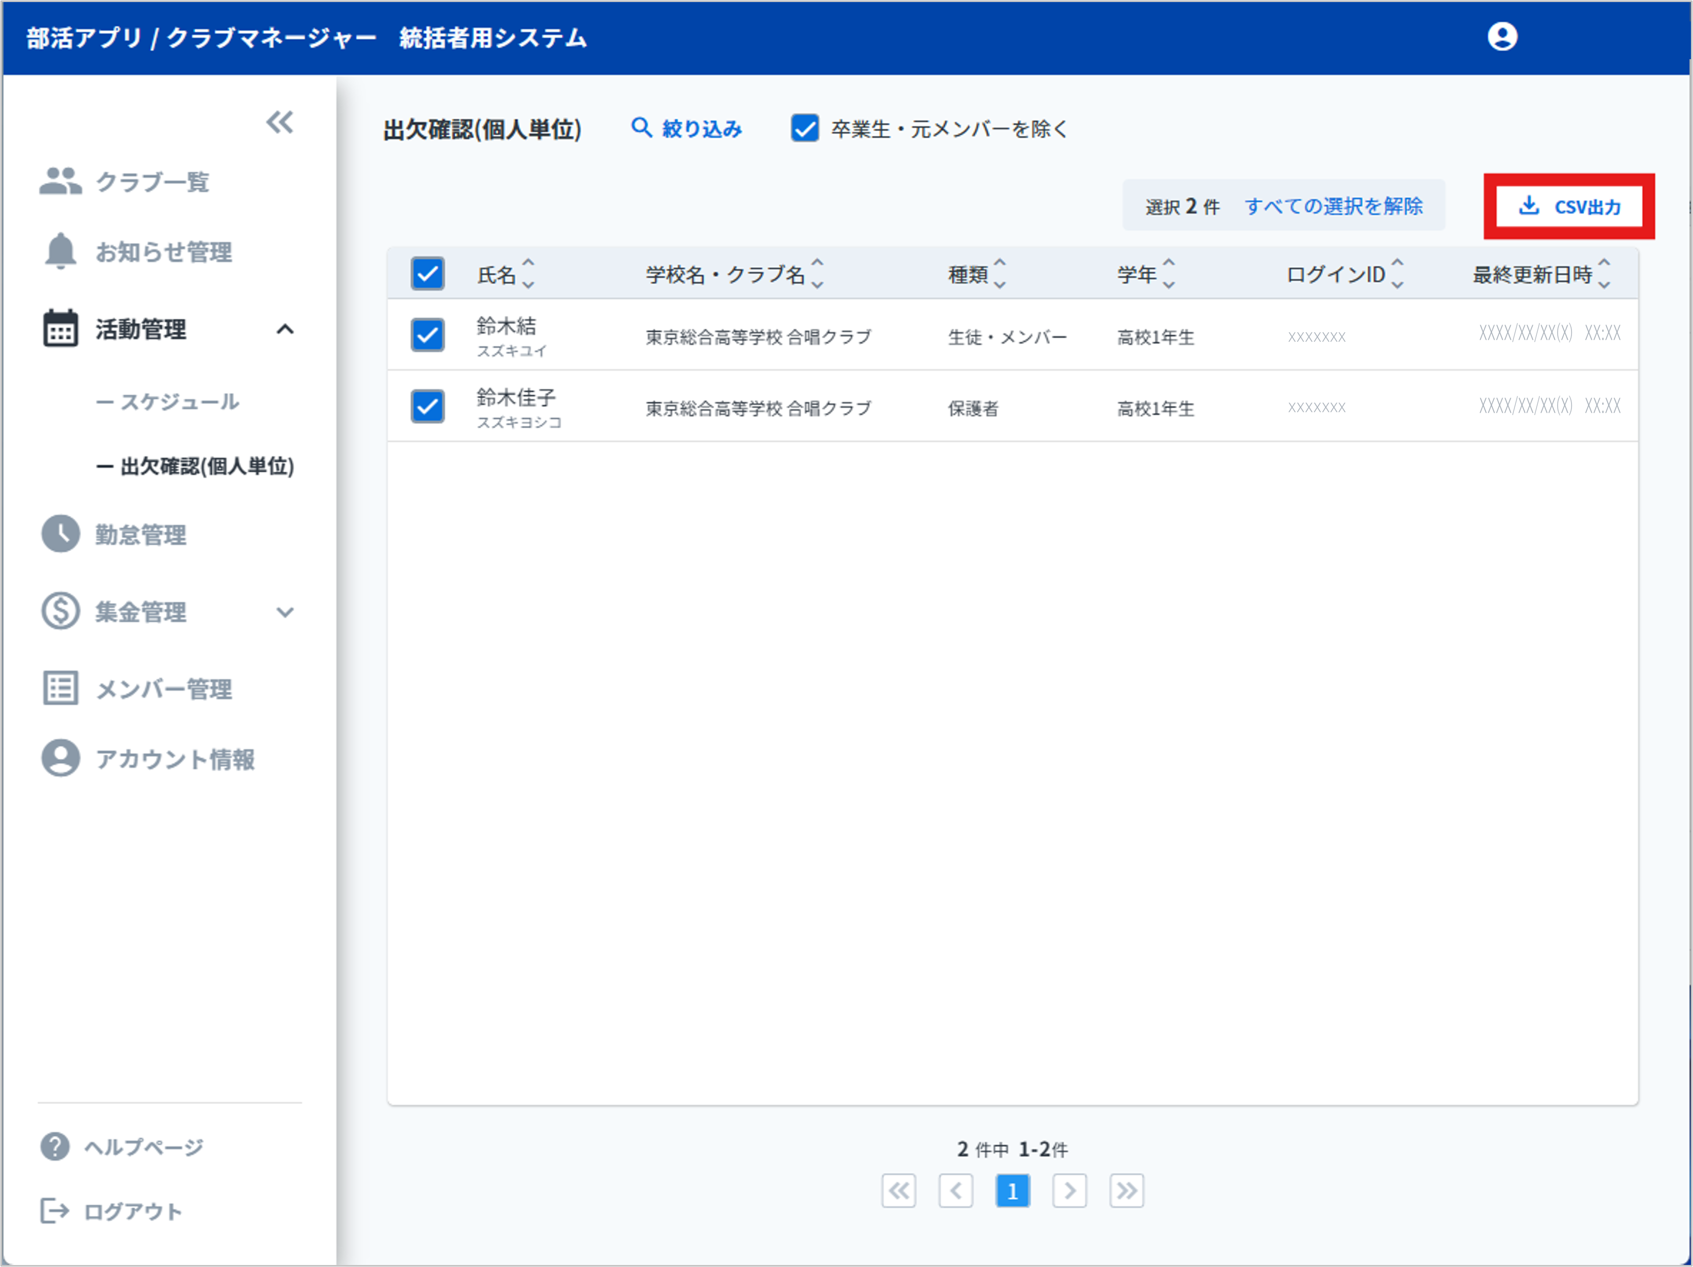
Task: Uncheck the 鈴木結 row checkbox
Action: pyautogui.click(x=428, y=335)
